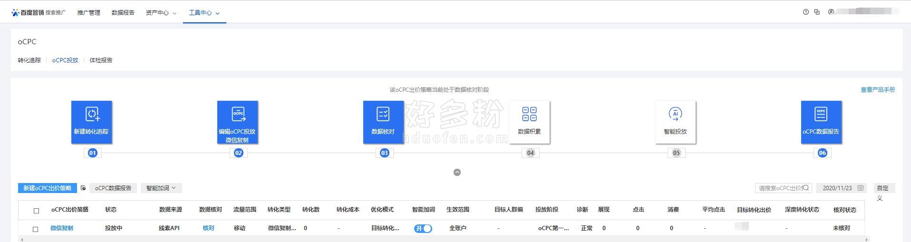Click step number 06 marker
The image size is (911, 242).
823,153
